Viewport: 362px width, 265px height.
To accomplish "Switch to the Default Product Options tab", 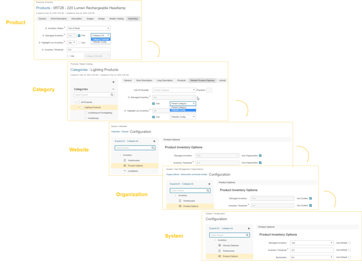I will point(202,80).
